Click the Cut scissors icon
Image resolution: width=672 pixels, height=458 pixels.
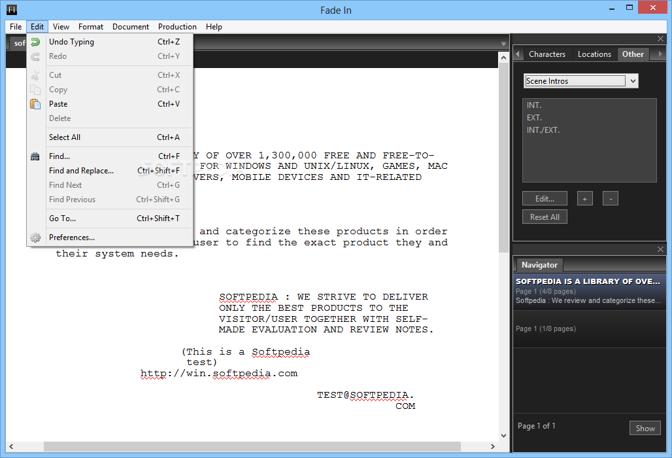point(35,75)
